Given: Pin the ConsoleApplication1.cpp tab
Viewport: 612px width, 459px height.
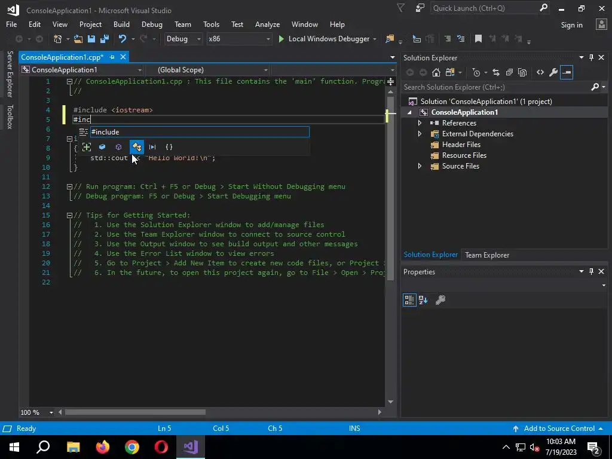Looking at the screenshot, I should (x=112, y=57).
